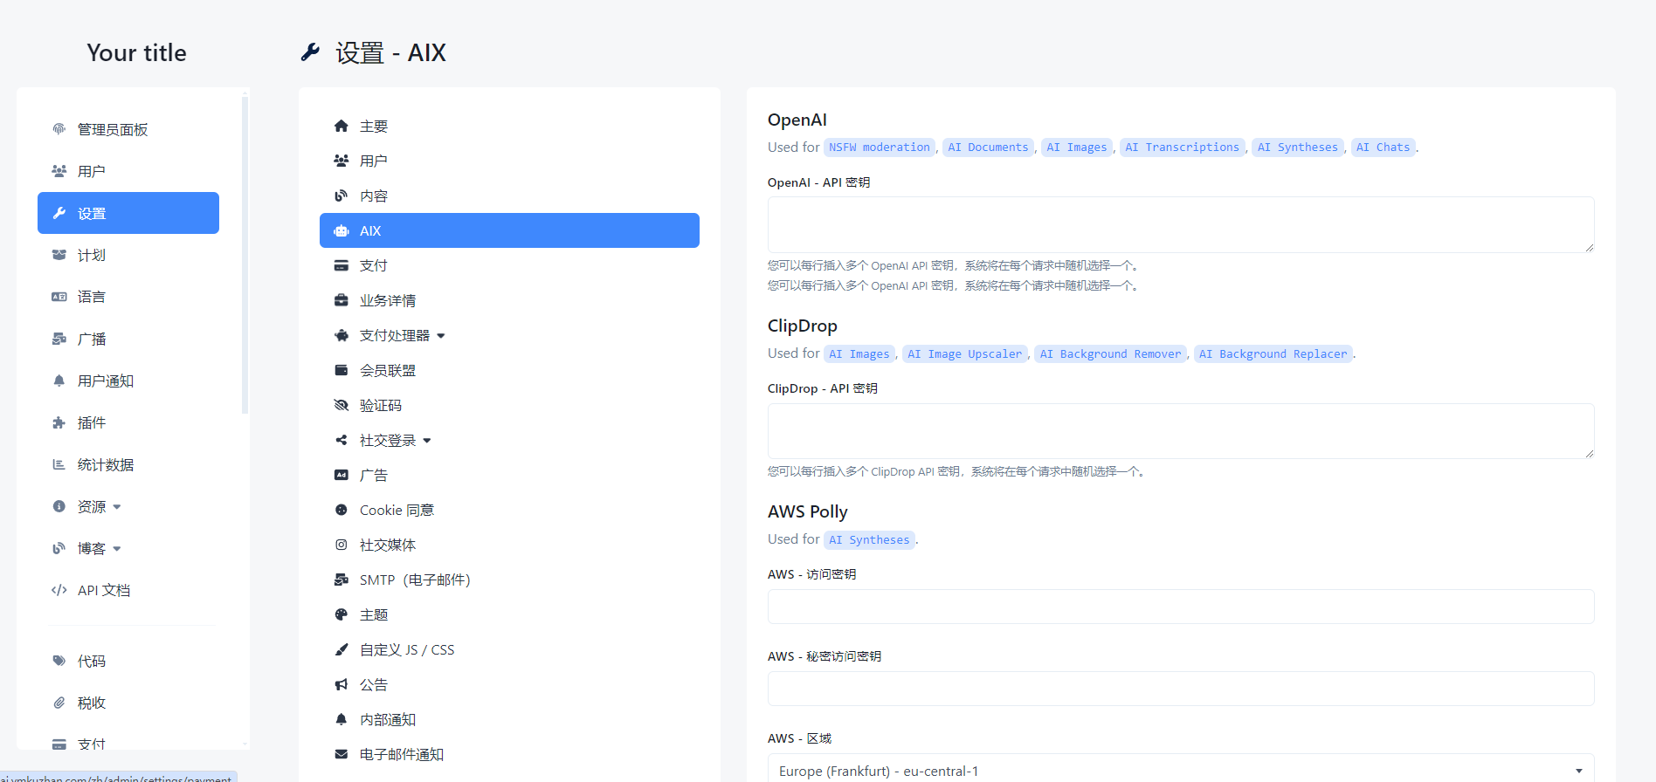
Task: Click the Your title site link
Action: point(136,52)
